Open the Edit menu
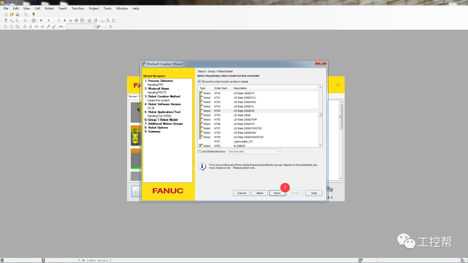Image resolution: width=468 pixels, height=263 pixels. pos(16,8)
